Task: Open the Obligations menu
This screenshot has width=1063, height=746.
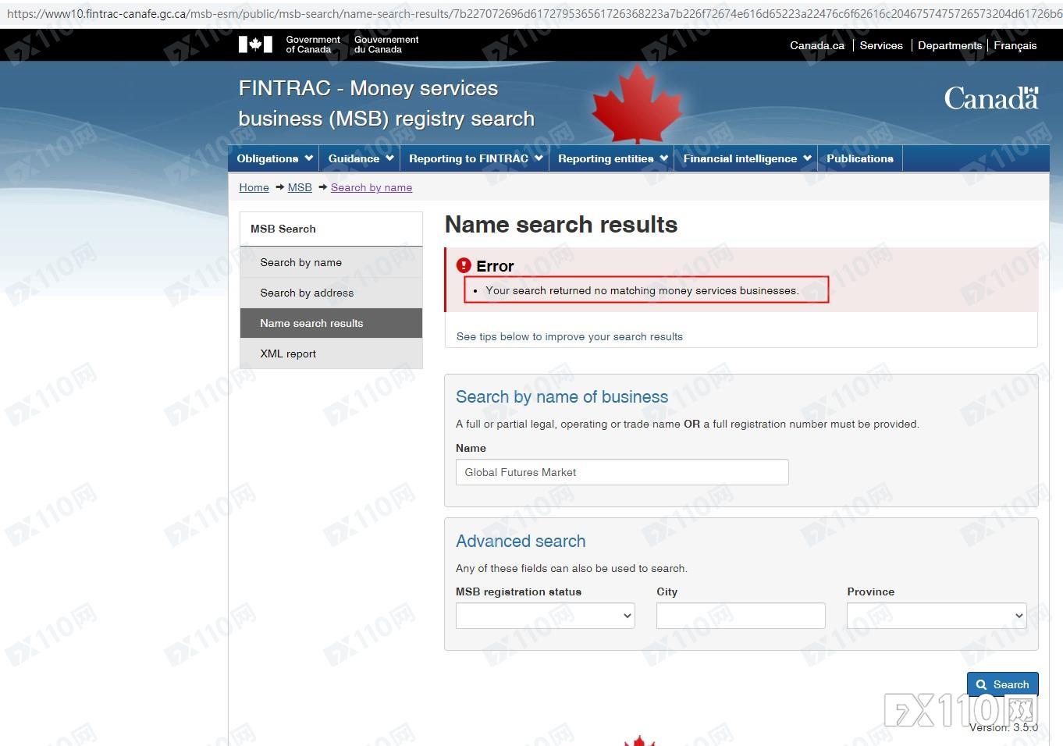Action: point(275,158)
